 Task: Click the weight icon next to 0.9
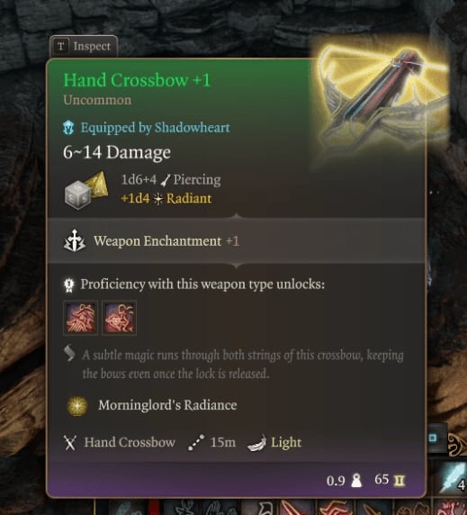click(356, 480)
